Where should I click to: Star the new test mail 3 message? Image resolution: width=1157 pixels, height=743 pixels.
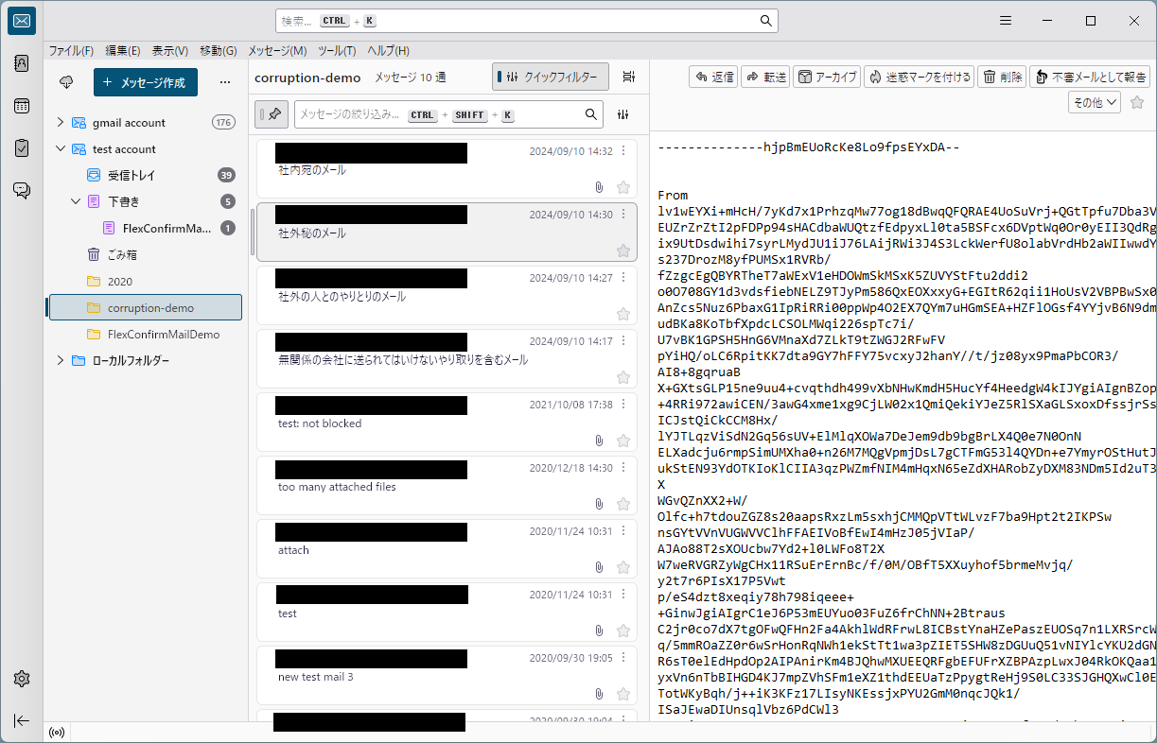623,694
